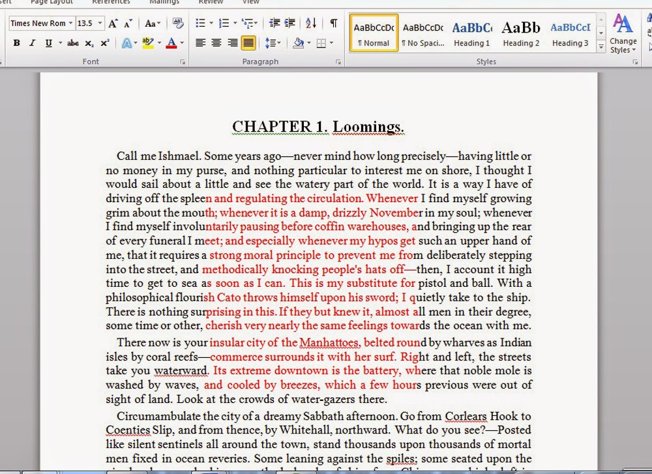This screenshot has height=474, width=652.
Task: Open font name dropdown
Action: (70, 23)
